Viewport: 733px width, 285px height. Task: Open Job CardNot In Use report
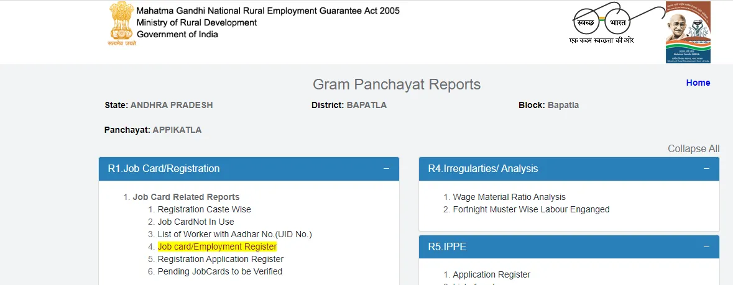[x=196, y=222]
